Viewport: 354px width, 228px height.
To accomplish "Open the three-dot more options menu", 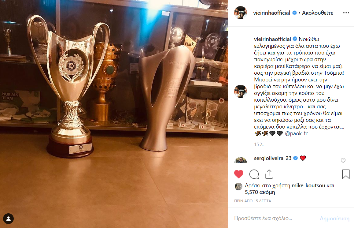I will 346,13.
